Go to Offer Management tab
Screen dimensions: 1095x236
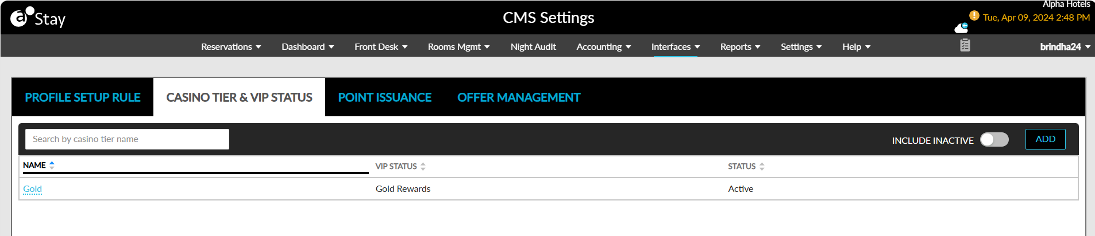[519, 97]
